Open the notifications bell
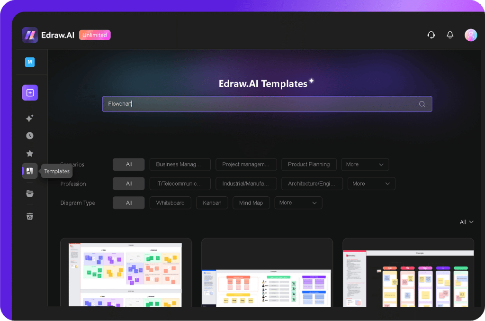 pos(450,35)
